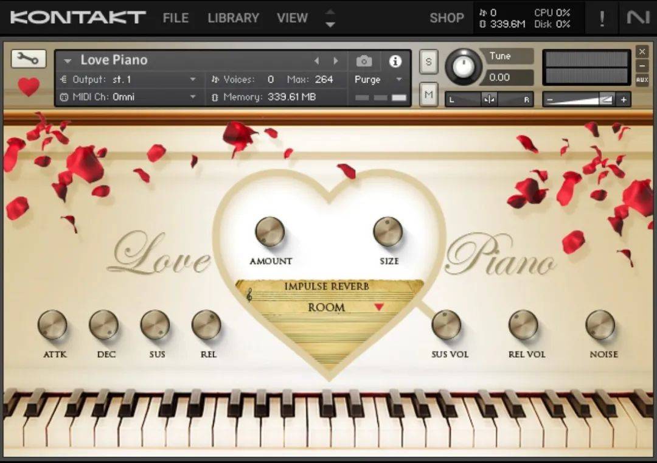The image size is (657, 463).
Task: Click the CPU 0% readout
Action: (552, 13)
